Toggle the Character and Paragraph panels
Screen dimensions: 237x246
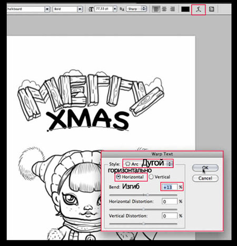point(212,9)
